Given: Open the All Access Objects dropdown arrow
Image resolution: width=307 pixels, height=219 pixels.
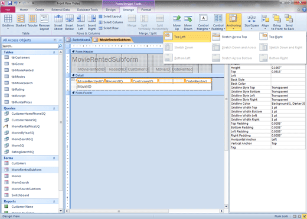Looking at the screenshot, I should (55, 40).
